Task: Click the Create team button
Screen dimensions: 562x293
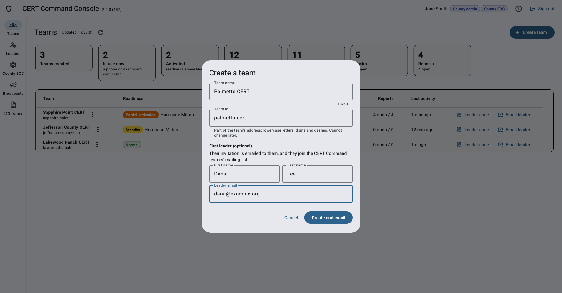Action: click(x=532, y=32)
